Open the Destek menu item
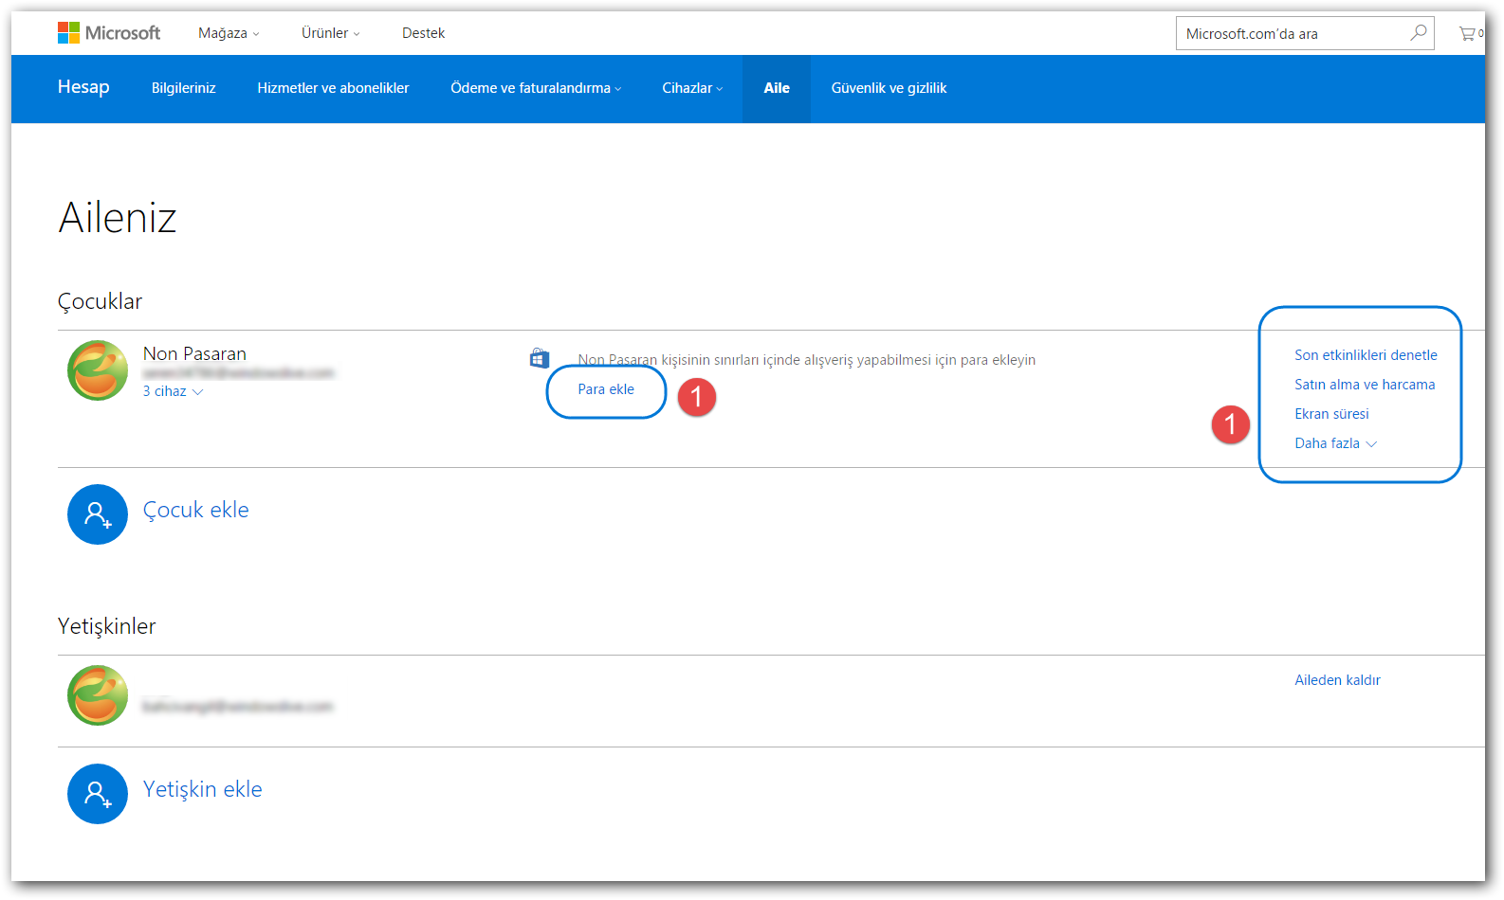This screenshot has width=1504, height=900. click(x=423, y=33)
